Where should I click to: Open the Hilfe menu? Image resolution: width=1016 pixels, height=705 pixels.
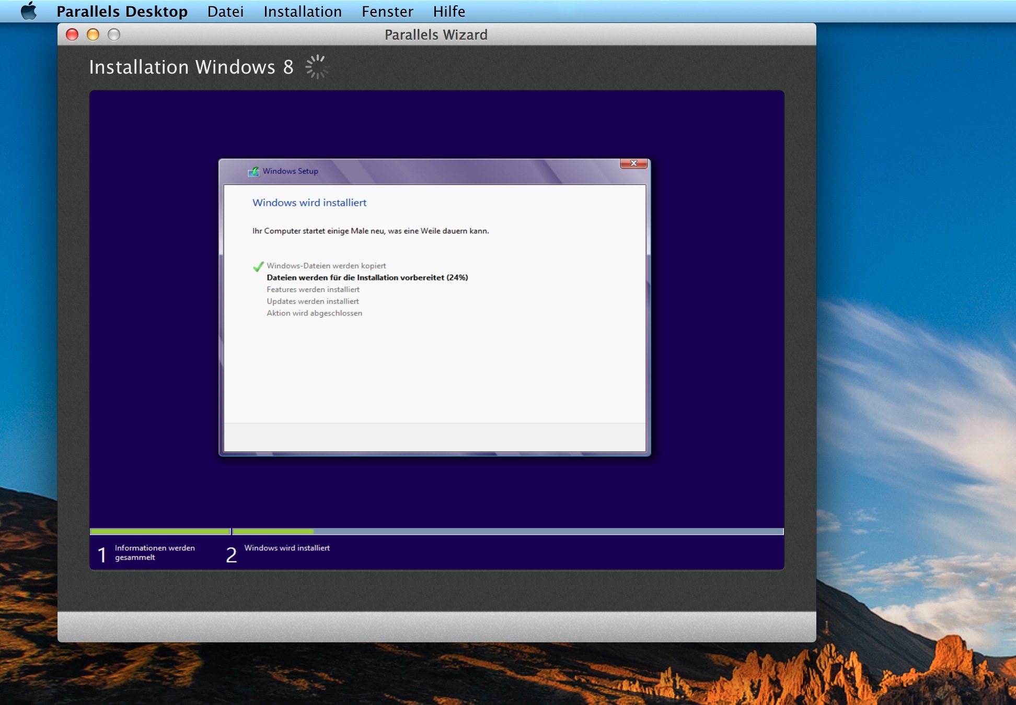pos(449,11)
